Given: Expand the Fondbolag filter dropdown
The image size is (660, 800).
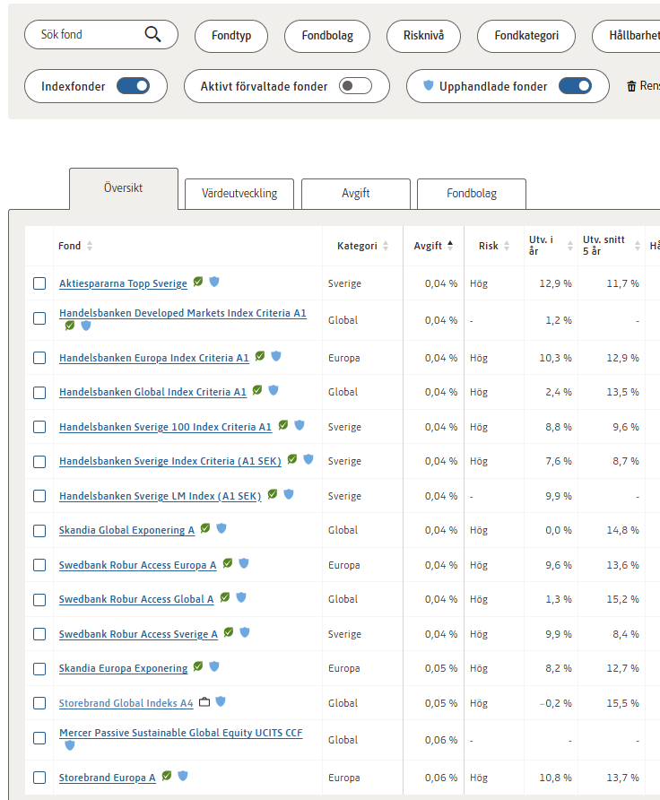Looking at the screenshot, I should point(327,36).
